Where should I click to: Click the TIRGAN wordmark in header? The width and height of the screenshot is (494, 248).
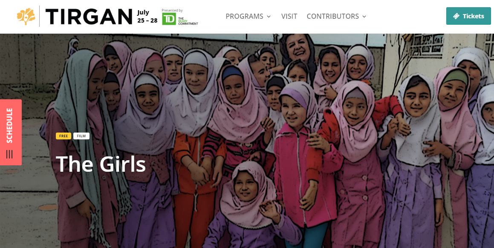89,16
